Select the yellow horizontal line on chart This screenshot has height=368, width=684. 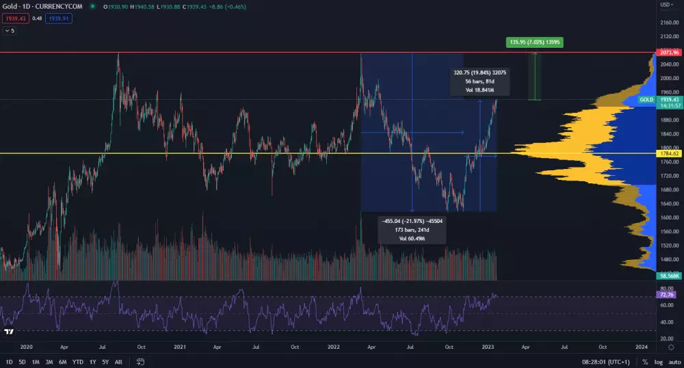205,153
